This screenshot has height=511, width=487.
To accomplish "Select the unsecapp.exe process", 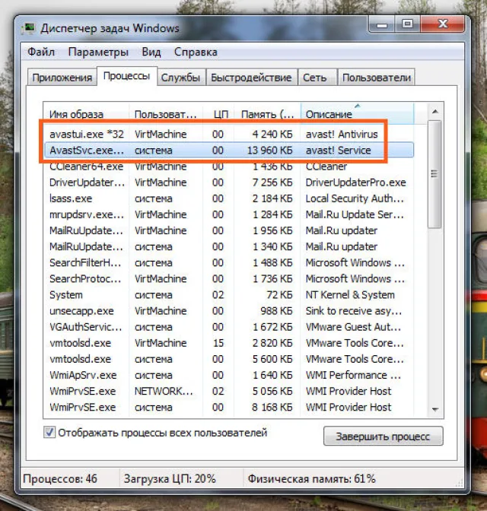I will tap(229, 311).
